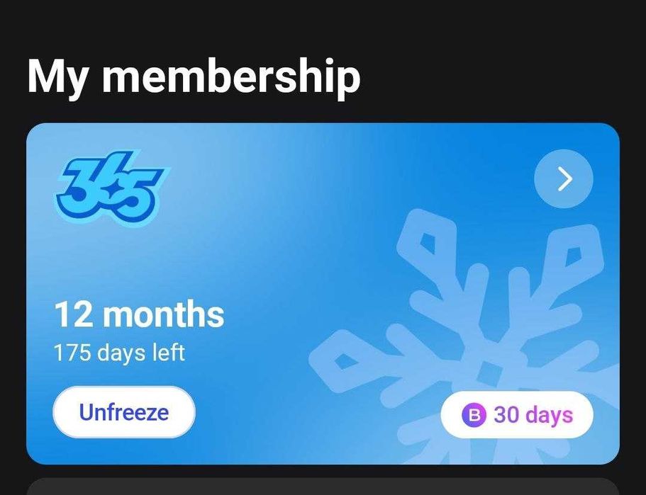Click the My membership heading

194,76
